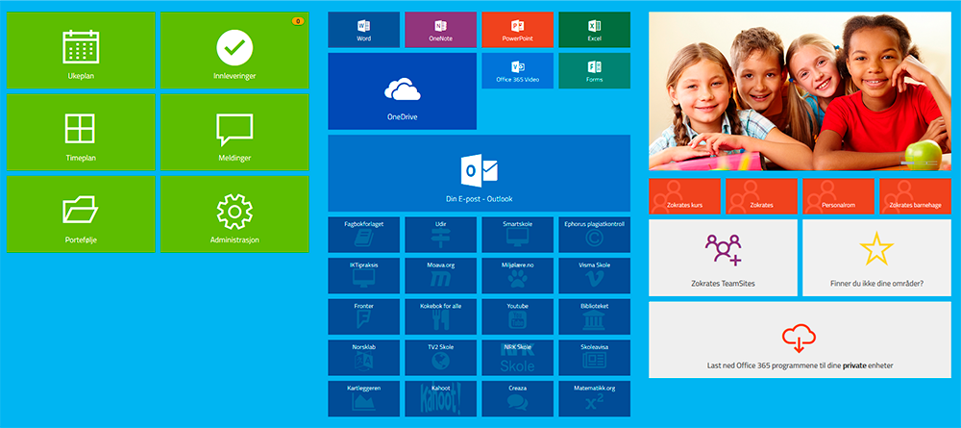
Task: Open the Zokrates barnehage site tile
Action: [x=915, y=196]
